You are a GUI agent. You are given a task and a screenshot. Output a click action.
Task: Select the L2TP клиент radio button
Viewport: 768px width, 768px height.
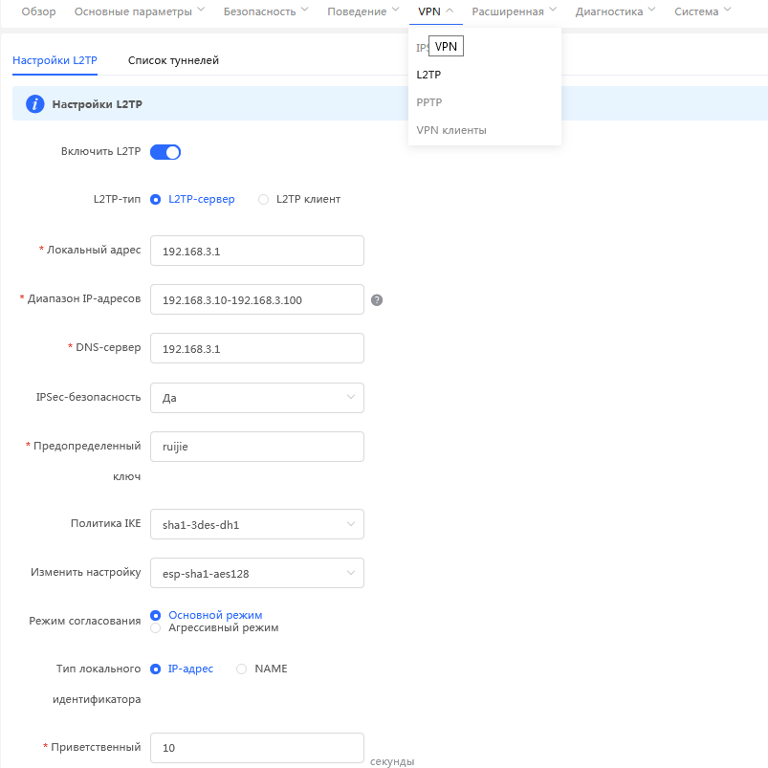[264, 199]
